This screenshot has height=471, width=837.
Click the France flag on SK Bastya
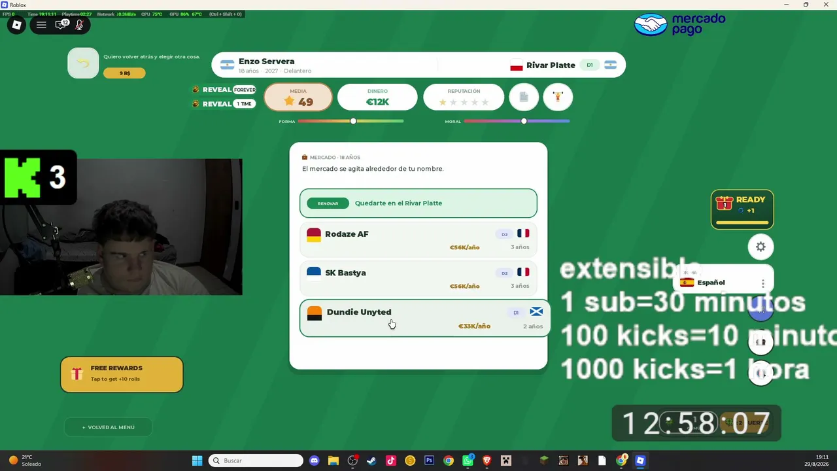coord(523,272)
